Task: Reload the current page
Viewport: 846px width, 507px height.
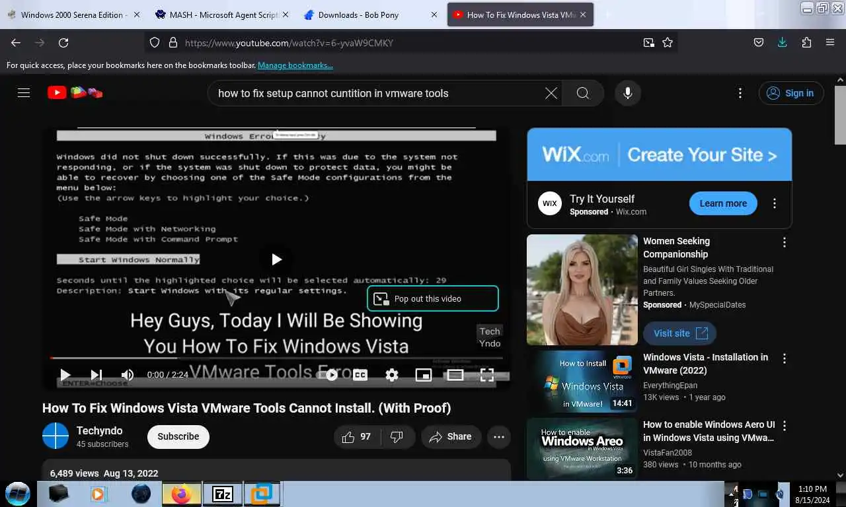Action: [63, 42]
